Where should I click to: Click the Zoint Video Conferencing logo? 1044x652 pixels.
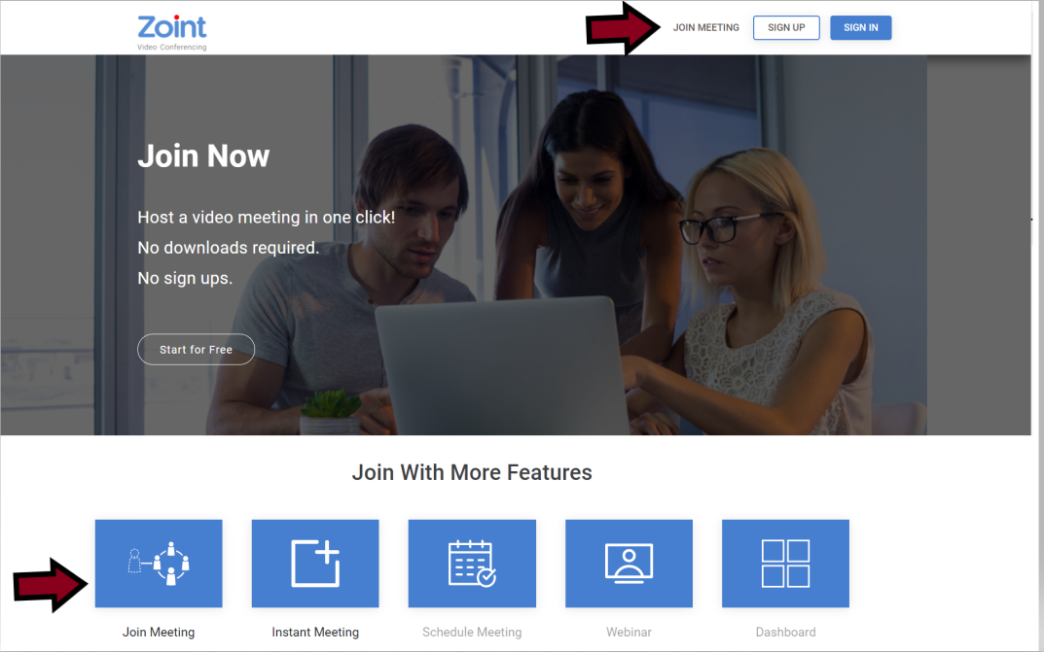click(x=172, y=30)
